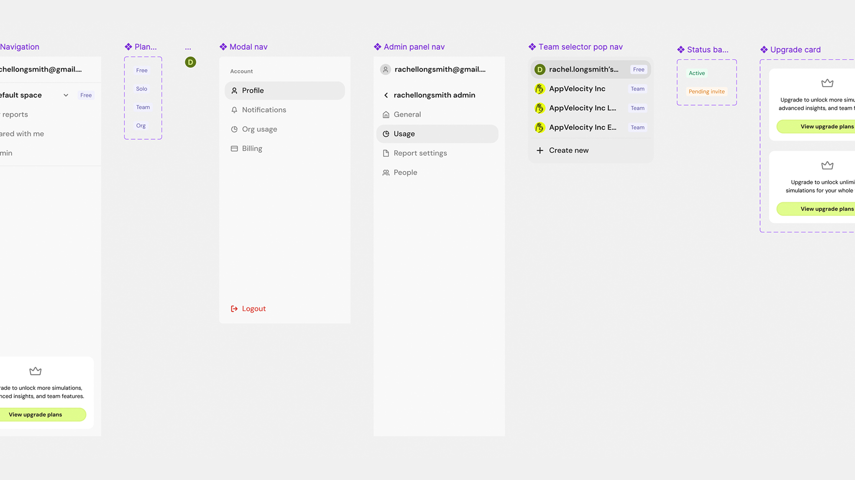Image resolution: width=855 pixels, height=480 pixels.
Task: Select the AppVelocity Inc L... team row
Action: 590,108
